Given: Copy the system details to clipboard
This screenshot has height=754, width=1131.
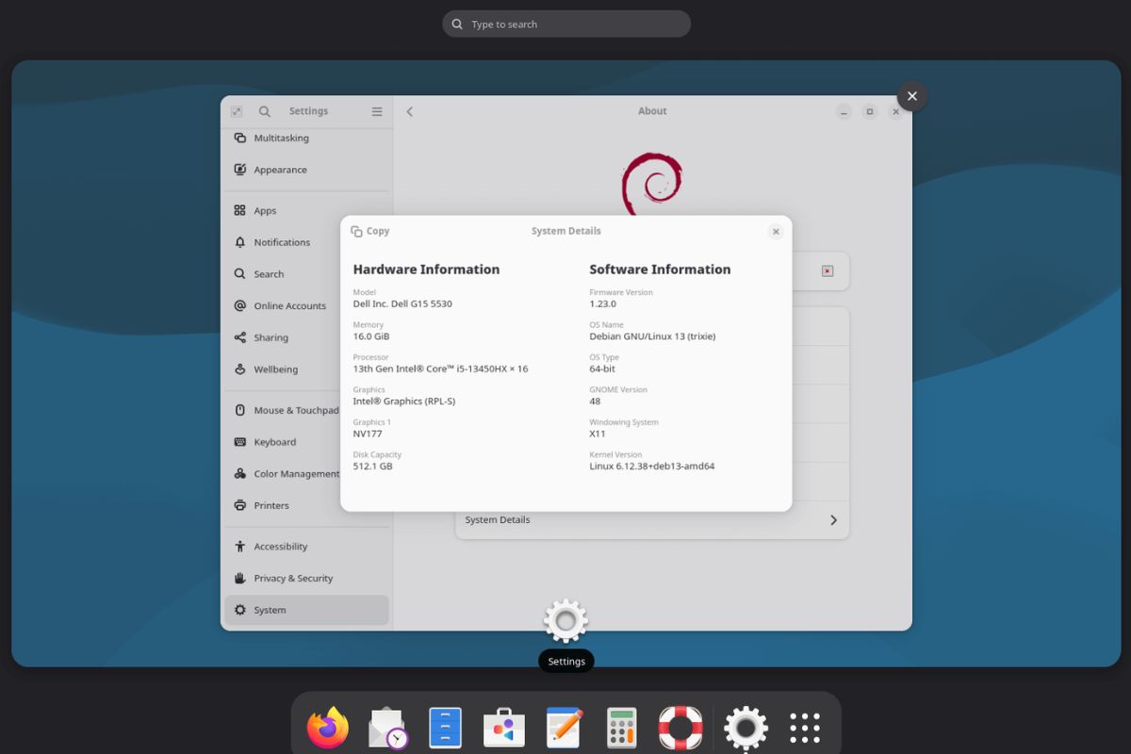Looking at the screenshot, I should 370,231.
